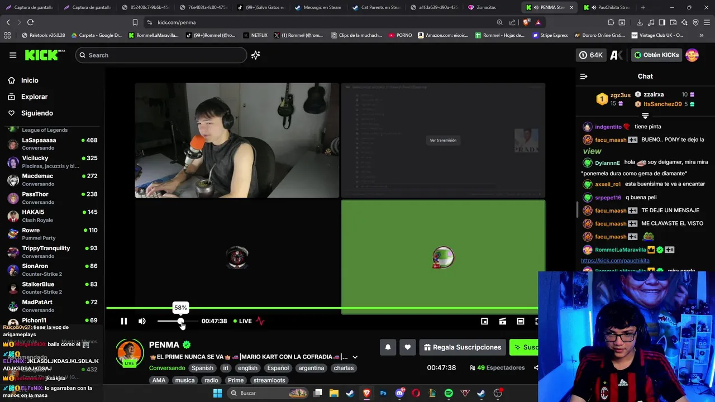Go to Inicio in sidebar
Image resolution: width=715 pixels, height=402 pixels.
point(30,80)
